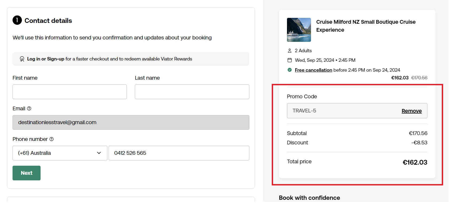Screen dimensions: 449x203
Task: Click the Cruise Milford NZ tour title
Action: (x=365, y=26)
